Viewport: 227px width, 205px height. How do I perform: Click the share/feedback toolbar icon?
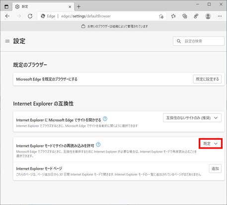coord(196,16)
